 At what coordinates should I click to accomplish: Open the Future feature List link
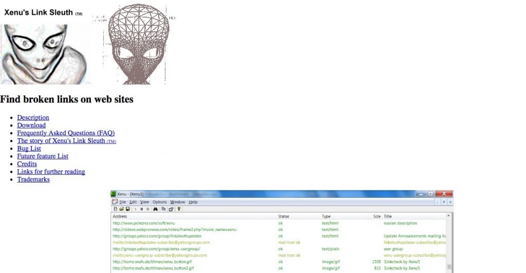pyautogui.click(x=43, y=156)
